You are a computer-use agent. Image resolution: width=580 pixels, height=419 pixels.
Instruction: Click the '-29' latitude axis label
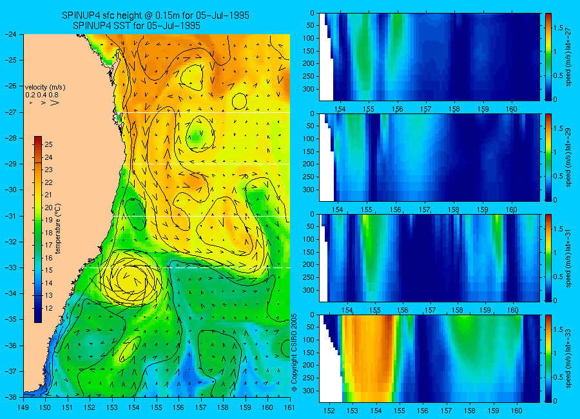tap(11, 164)
